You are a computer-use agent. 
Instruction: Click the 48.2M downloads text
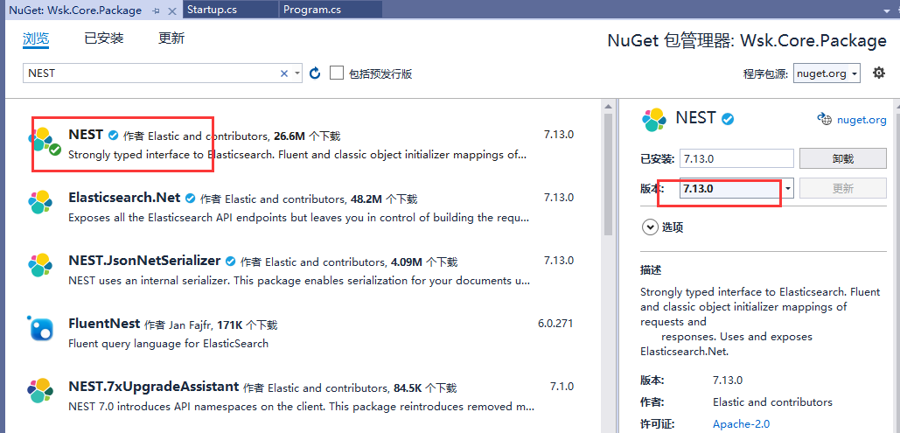click(x=384, y=199)
